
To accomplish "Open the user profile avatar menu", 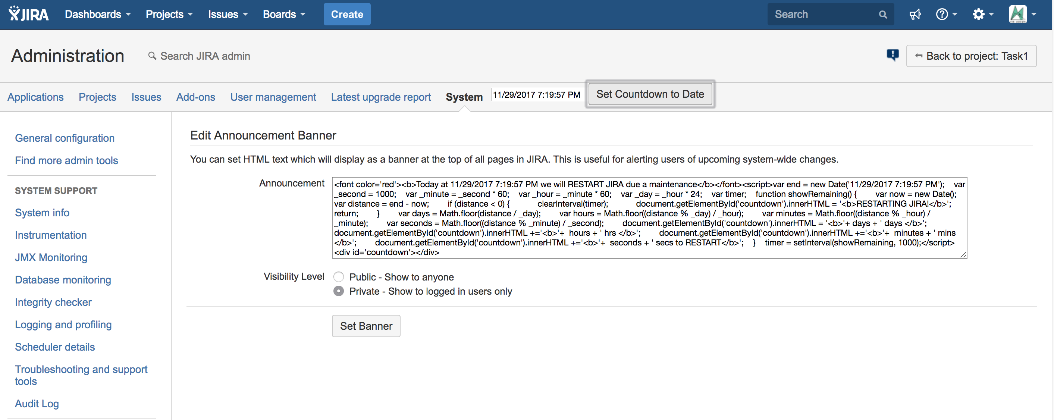I will (x=1021, y=15).
